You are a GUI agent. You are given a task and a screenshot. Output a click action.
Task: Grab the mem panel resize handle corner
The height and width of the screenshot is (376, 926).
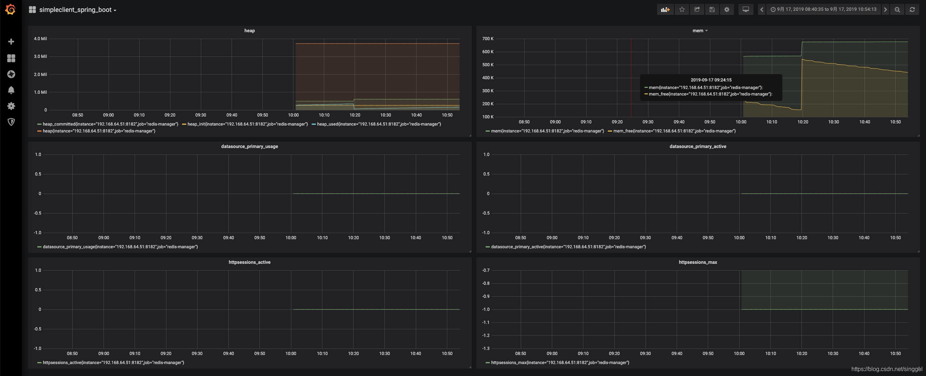click(x=918, y=135)
